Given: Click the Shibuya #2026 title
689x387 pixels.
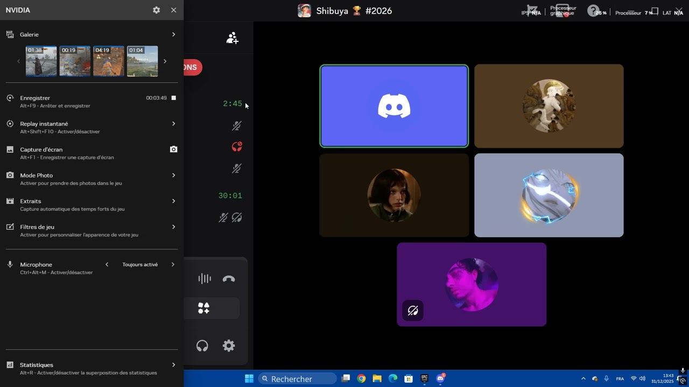Looking at the screenshot, I should (x=354, y=11).
